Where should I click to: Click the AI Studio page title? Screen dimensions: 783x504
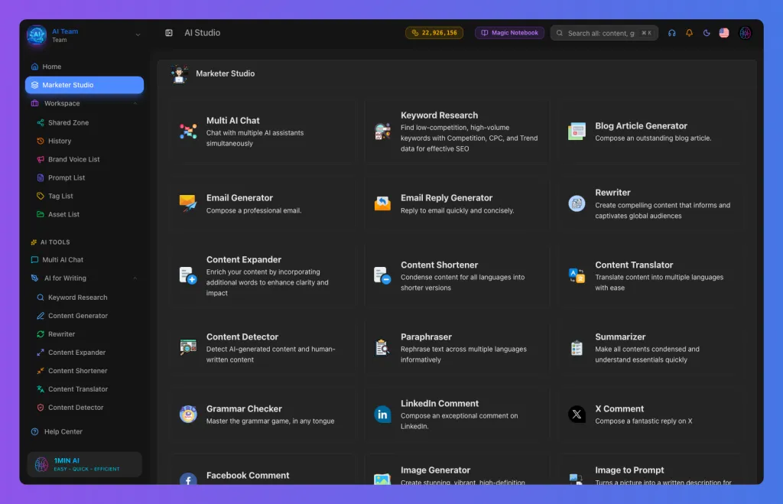(x=202, y=33)
